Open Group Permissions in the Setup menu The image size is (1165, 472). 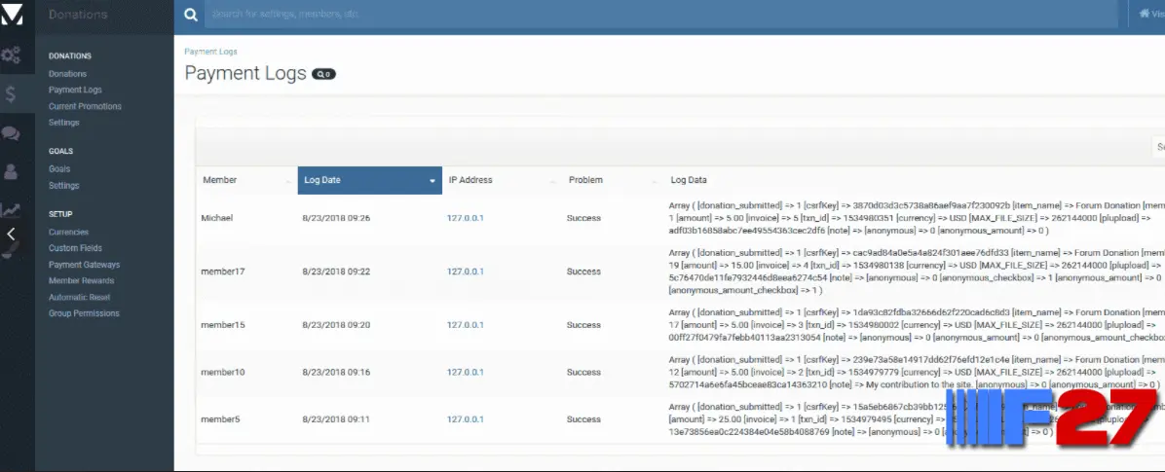(x=84, y=313)
